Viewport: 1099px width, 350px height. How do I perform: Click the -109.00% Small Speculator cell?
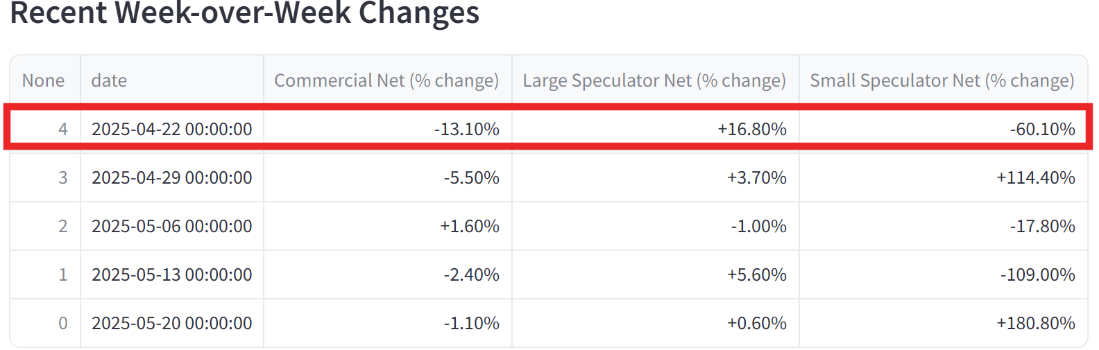(x=943, y=274)
